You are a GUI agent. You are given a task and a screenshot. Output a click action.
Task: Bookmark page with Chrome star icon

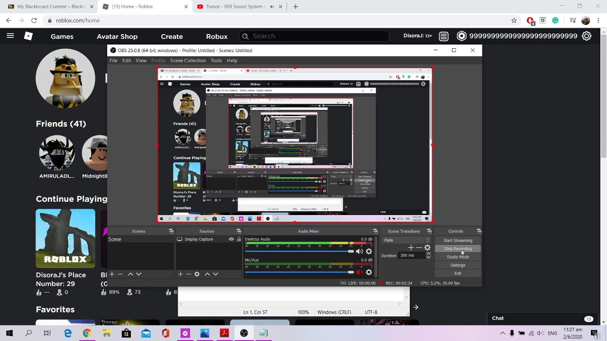point(514,20)
